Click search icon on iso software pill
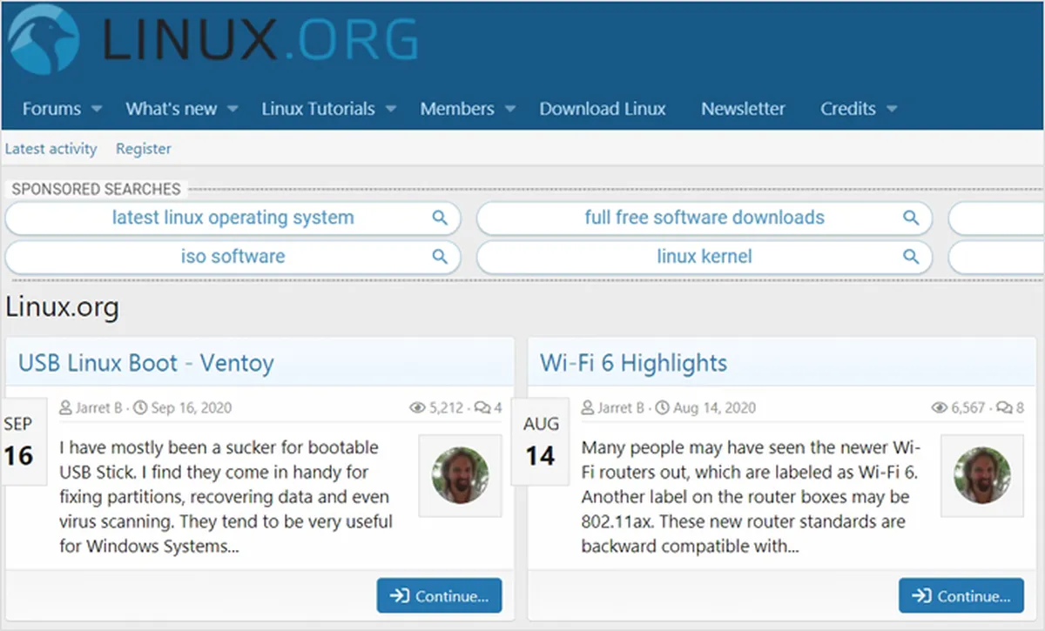Viewport: 1045px width, 631px height. tap(441, 257)
